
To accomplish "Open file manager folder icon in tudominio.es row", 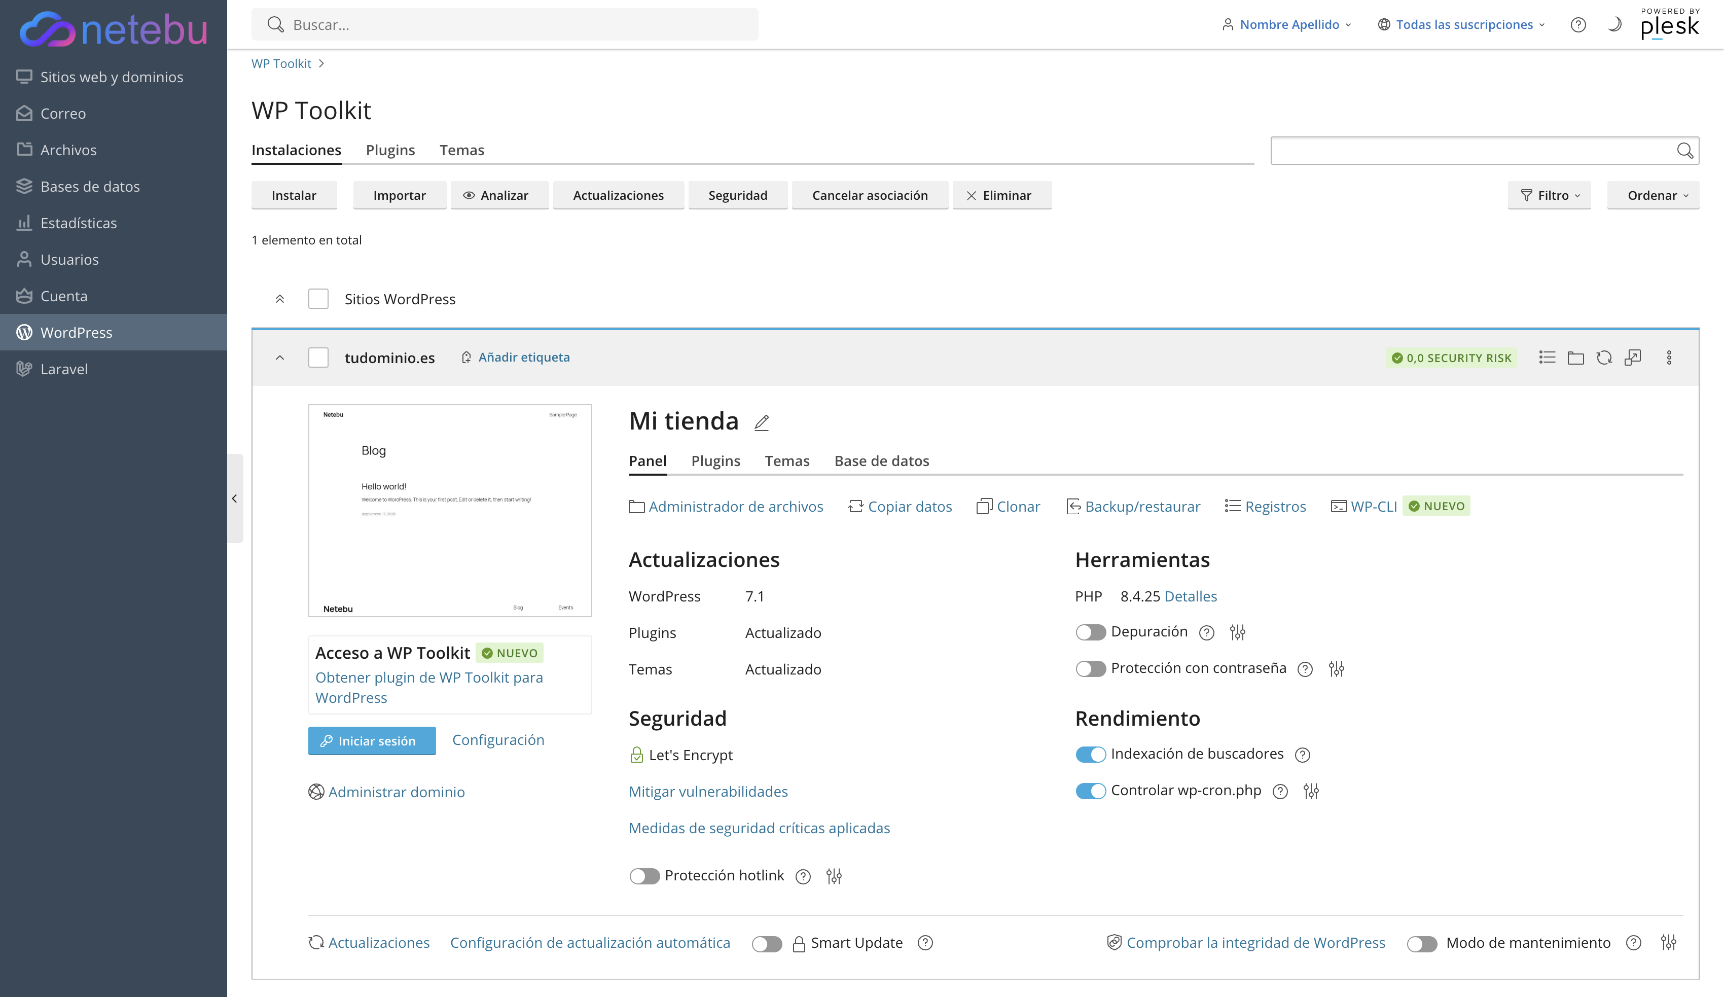I will [1575, 357].
